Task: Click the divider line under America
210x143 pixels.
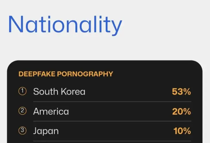Action: (112, 121)
